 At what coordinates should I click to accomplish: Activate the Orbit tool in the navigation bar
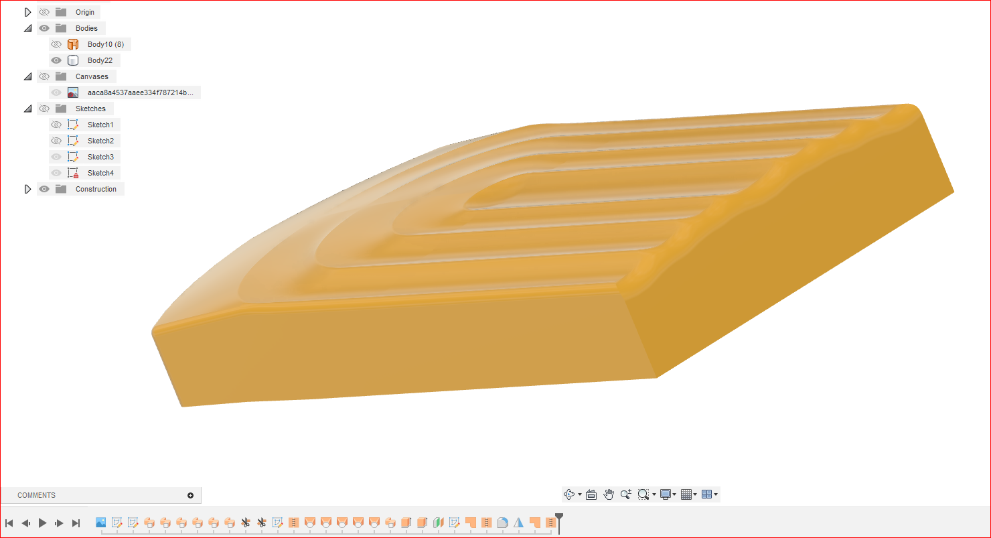pos(569,494)
